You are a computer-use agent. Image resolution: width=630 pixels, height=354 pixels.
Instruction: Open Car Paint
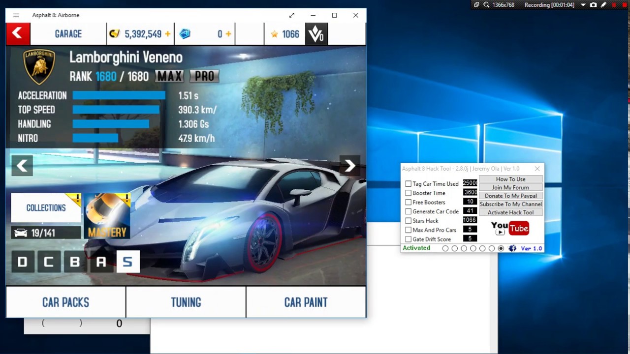[x=306, y=302]
